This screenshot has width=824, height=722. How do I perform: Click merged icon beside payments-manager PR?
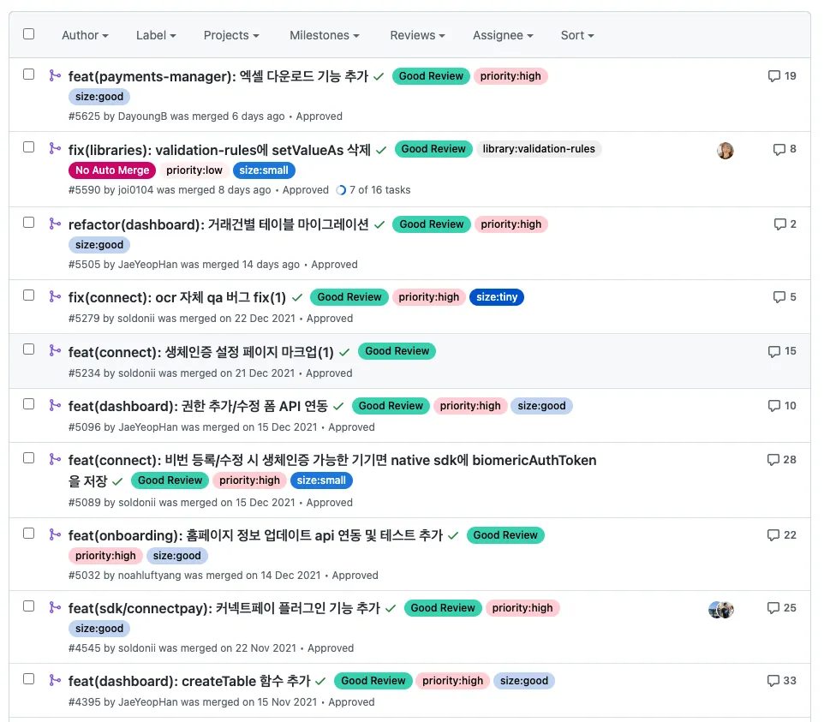55,75
